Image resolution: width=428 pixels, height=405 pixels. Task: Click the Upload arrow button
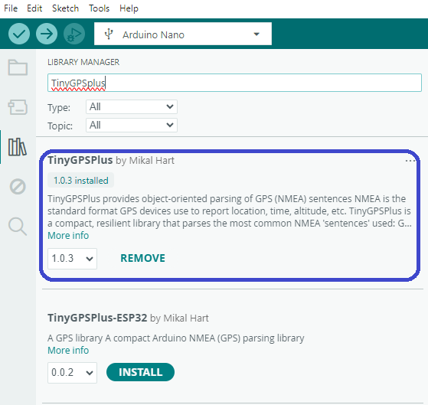(x=47, y=34)
